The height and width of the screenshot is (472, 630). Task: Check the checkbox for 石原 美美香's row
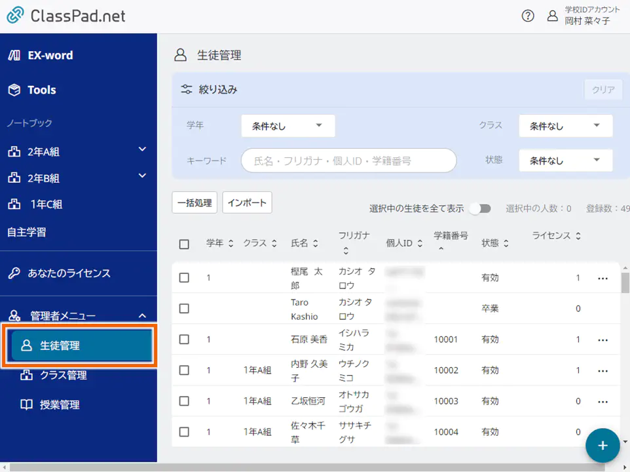(x=184, y=339)
